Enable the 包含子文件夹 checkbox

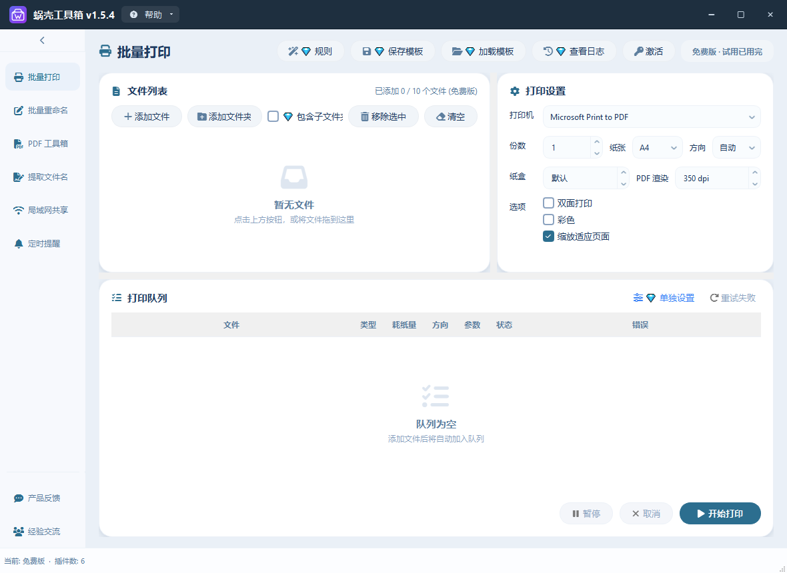coord(273,117)
